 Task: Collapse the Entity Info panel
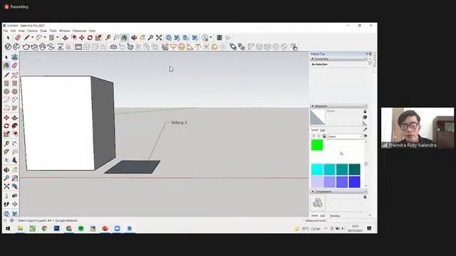point(313,59)
